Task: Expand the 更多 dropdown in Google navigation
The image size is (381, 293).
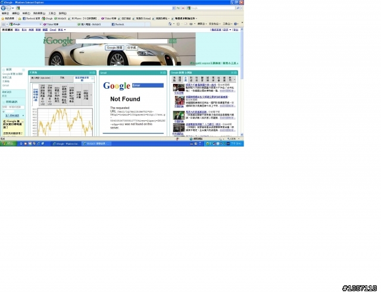Action: point(62,30)
